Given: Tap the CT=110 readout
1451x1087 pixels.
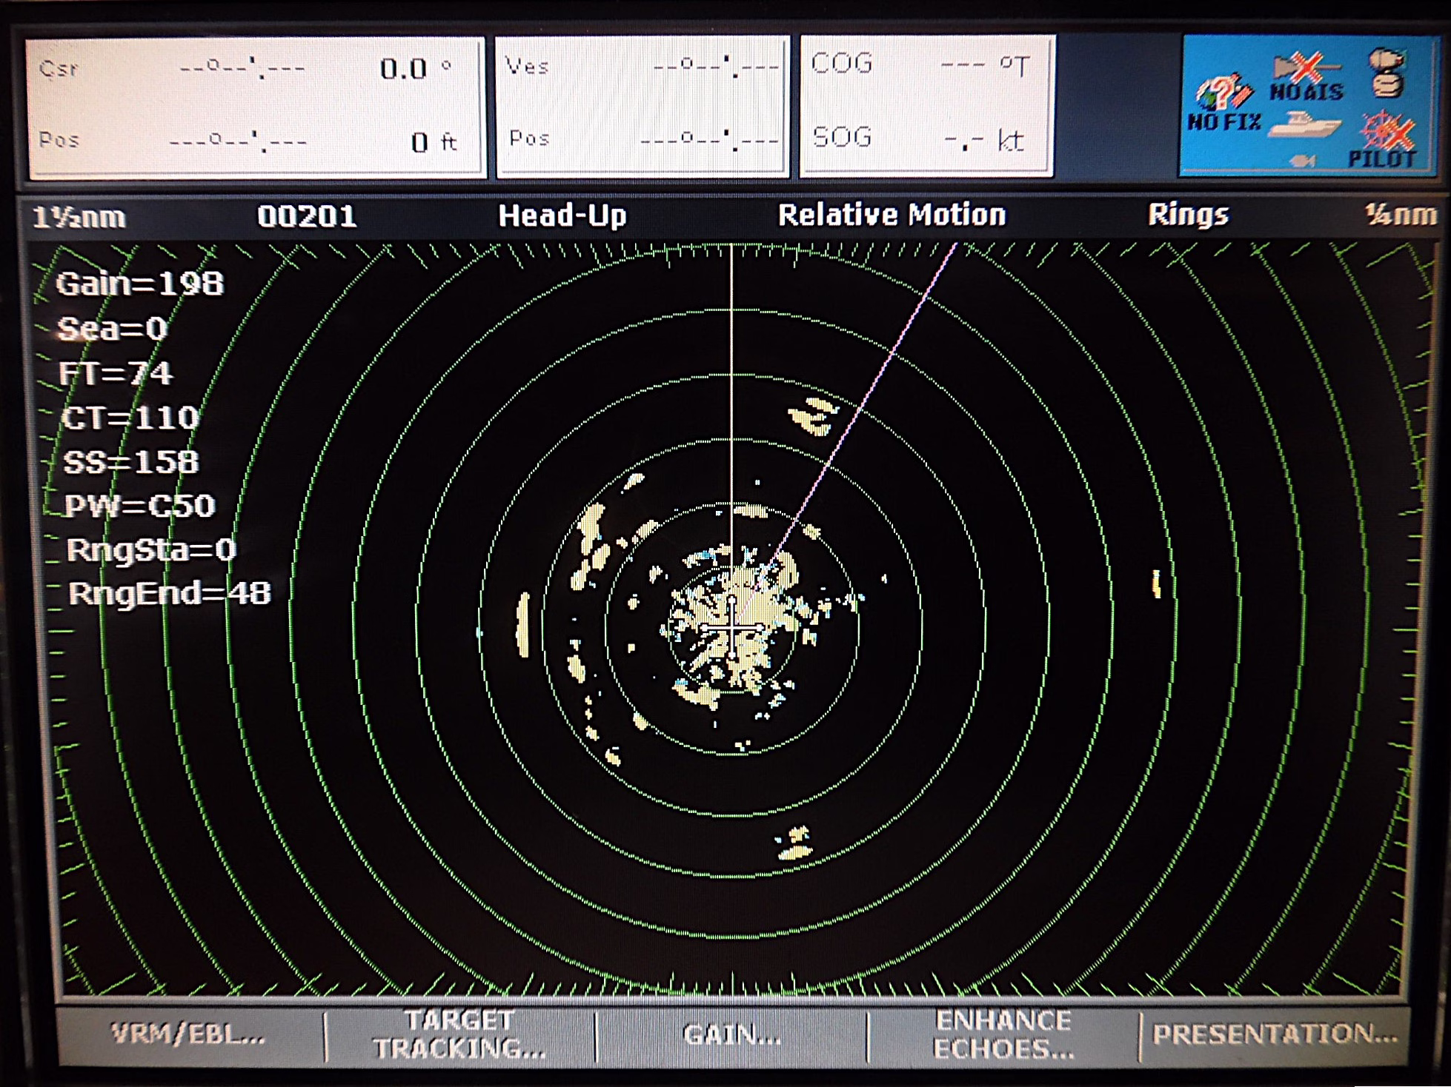Looking at the screenshot, I should [x=130, y=418].
